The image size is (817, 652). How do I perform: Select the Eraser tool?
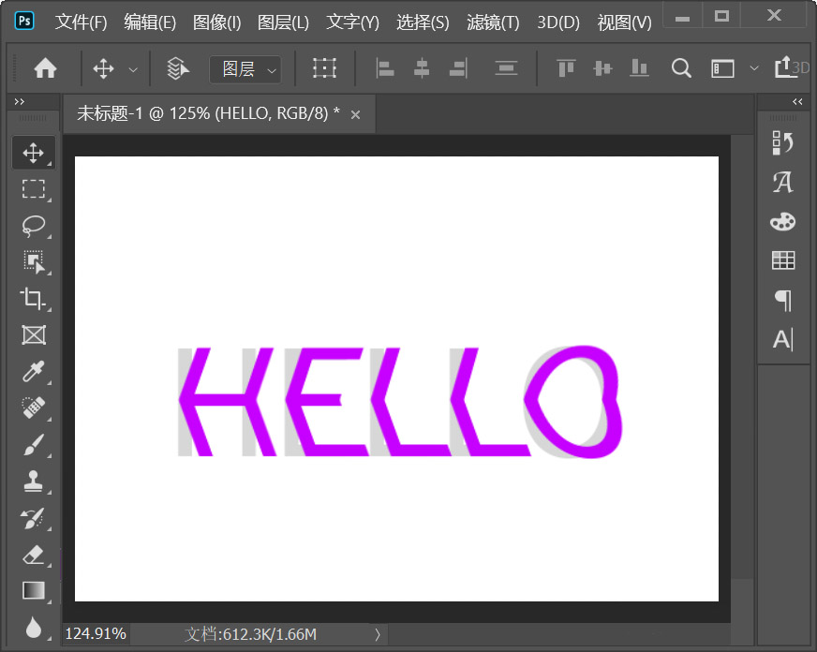(33, 555)
